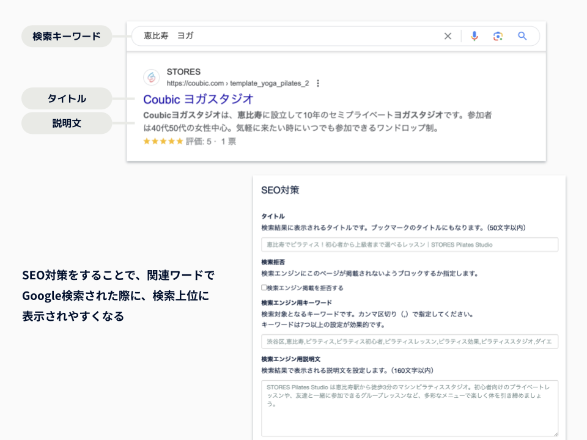
Task: Open three-dot menu beside coubic.com URL
Action: [x=318, y=83]
